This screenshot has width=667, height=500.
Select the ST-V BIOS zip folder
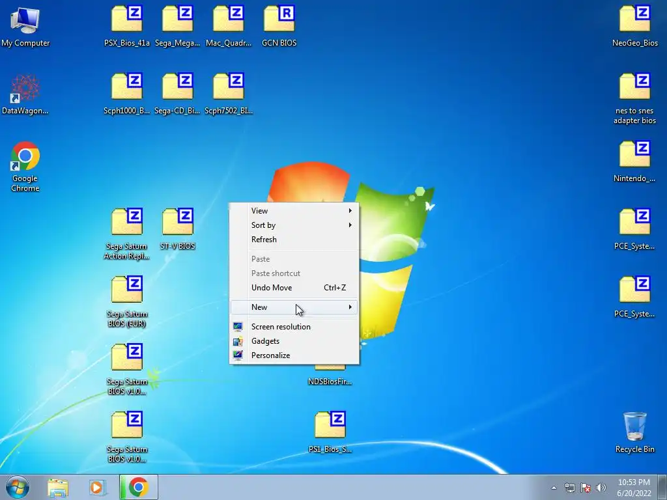coord(177,229)
